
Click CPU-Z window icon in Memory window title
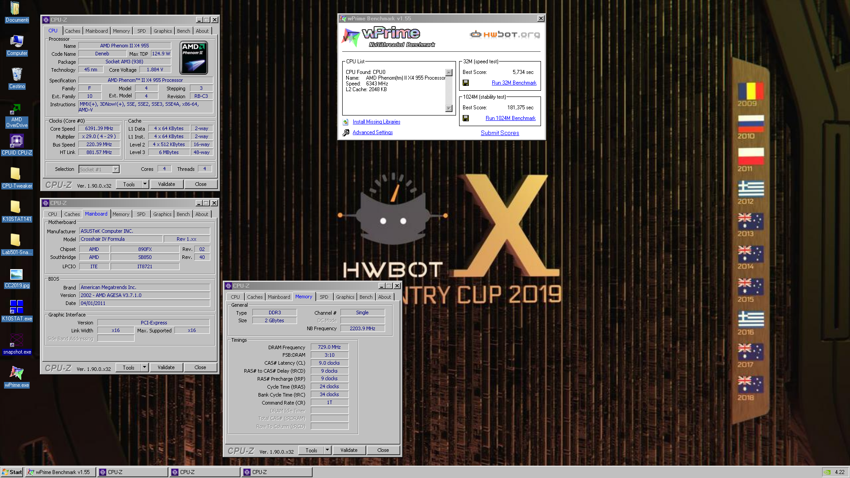click(228, 286)
